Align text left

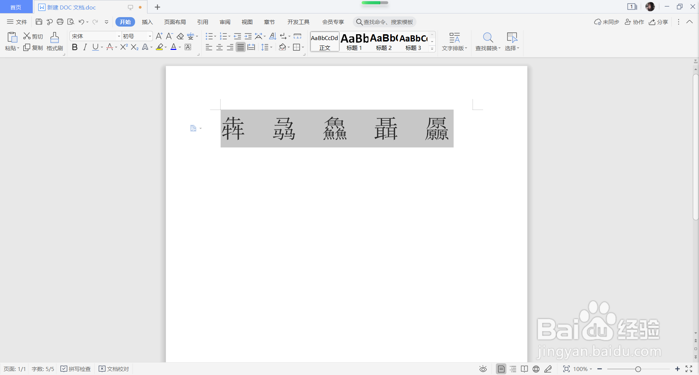point(209,47)
